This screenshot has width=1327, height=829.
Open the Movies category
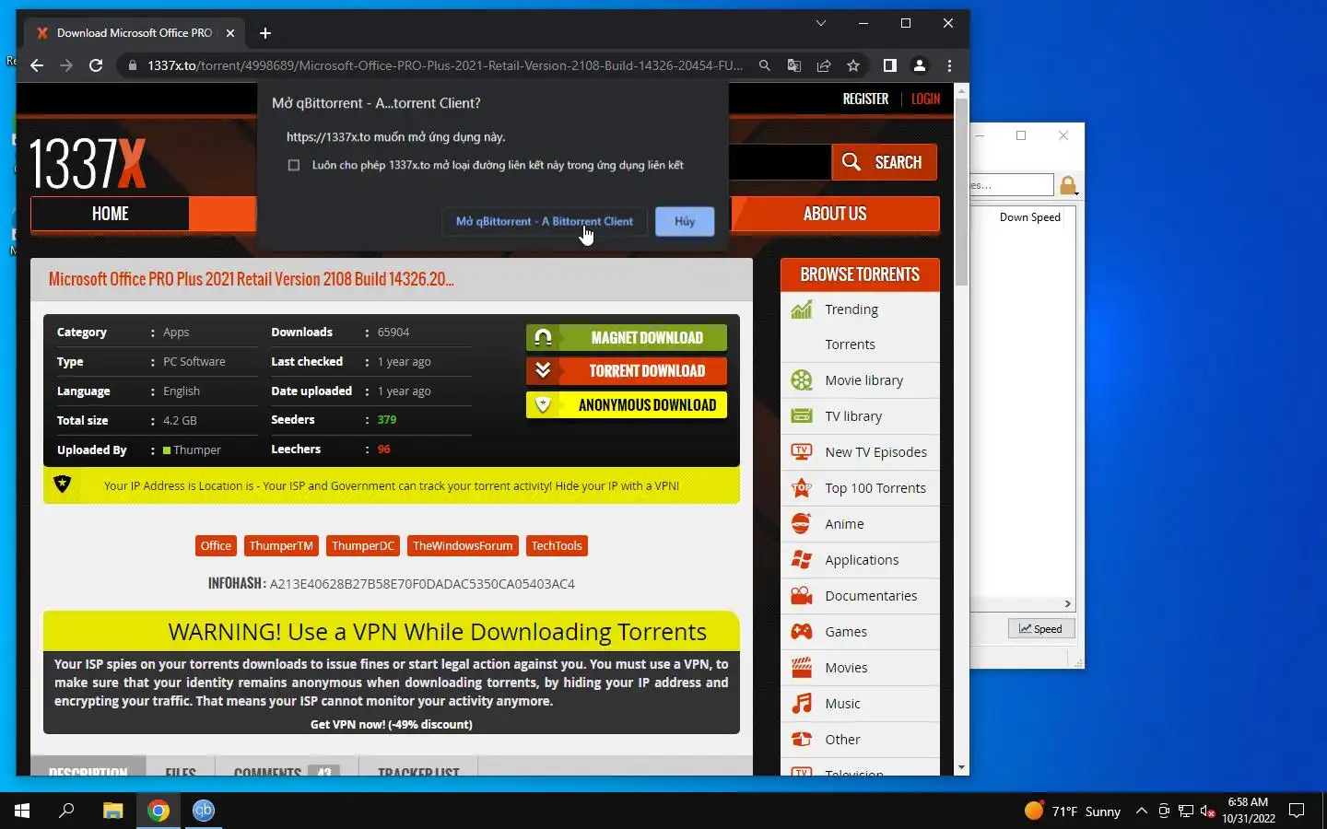point(860,668)
